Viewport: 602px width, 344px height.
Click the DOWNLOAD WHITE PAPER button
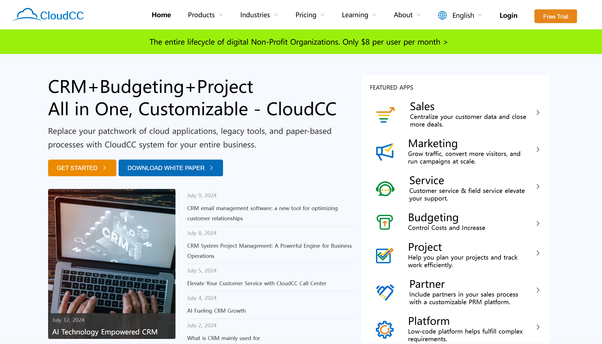[x=171, y=168]
